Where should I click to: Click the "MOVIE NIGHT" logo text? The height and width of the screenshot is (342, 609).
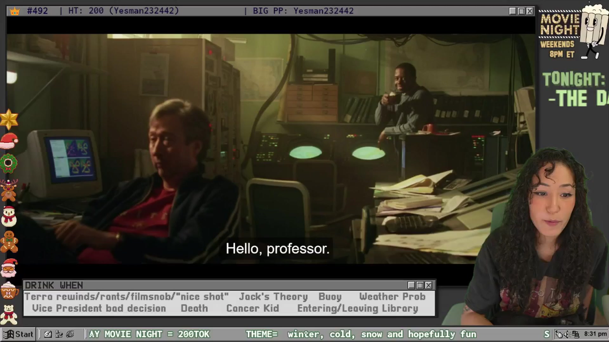click(x=560, y=24)
